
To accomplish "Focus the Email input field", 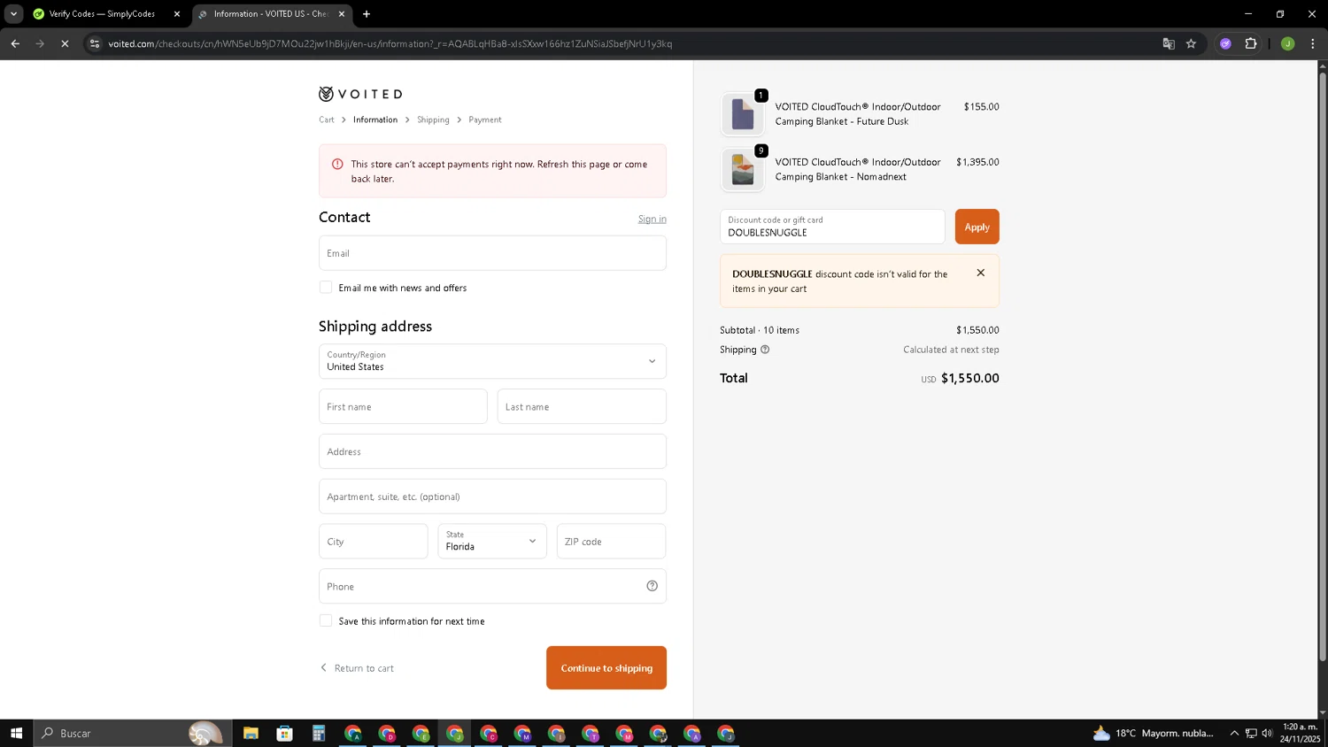I will [492, 253].
